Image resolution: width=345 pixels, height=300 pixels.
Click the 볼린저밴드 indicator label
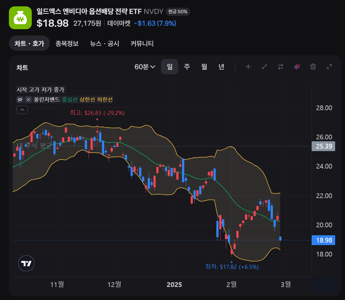[47, 99]
